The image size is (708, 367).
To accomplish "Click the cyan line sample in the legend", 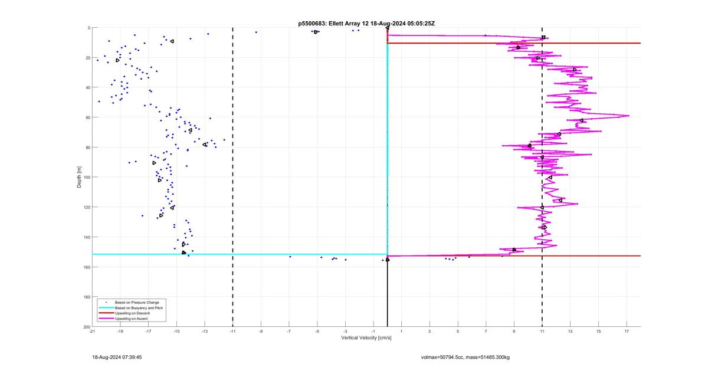I will coord(106,307).
